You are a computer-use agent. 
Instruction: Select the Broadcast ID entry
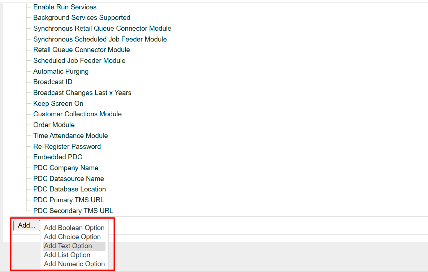[x=52, y=82]
